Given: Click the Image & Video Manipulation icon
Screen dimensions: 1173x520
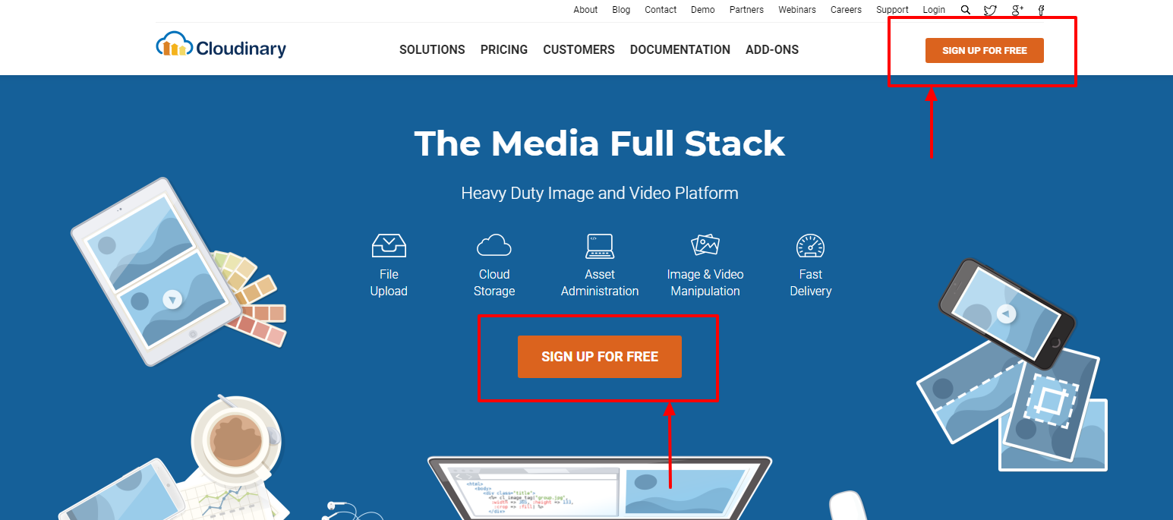Looking at the screenshot, I should (x=705, y=245).
